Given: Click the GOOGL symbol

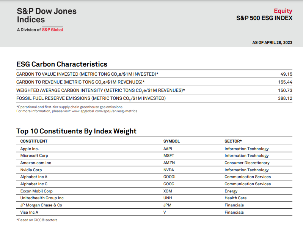Looking at the screenshot, I should [170, 177].
